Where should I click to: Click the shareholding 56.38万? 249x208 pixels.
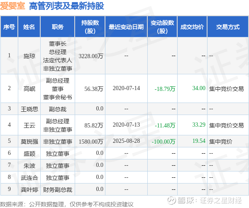point(94,89)
